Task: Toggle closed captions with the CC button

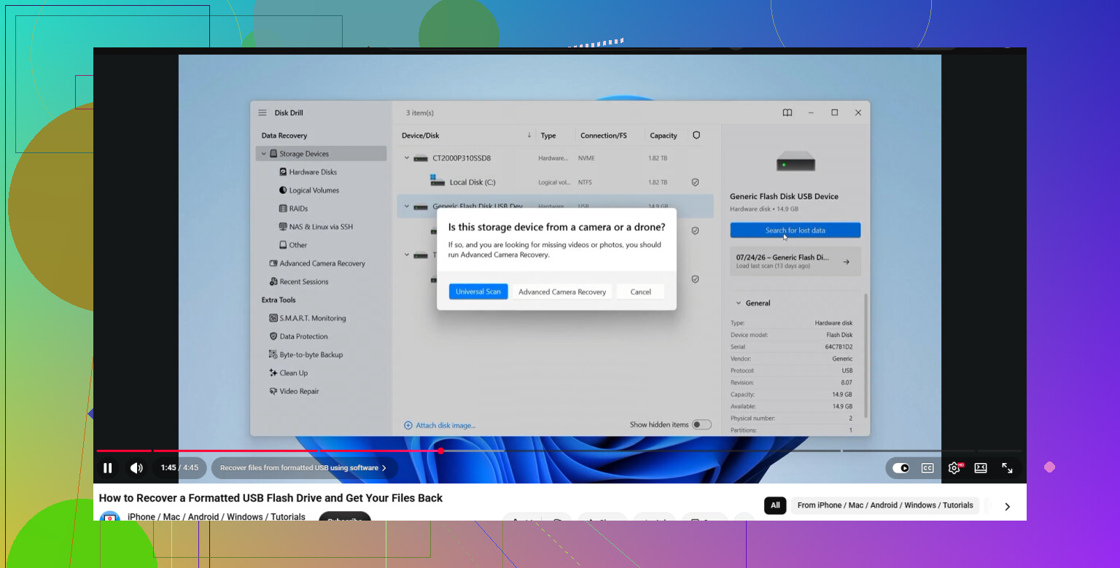Action: (927, 468)
